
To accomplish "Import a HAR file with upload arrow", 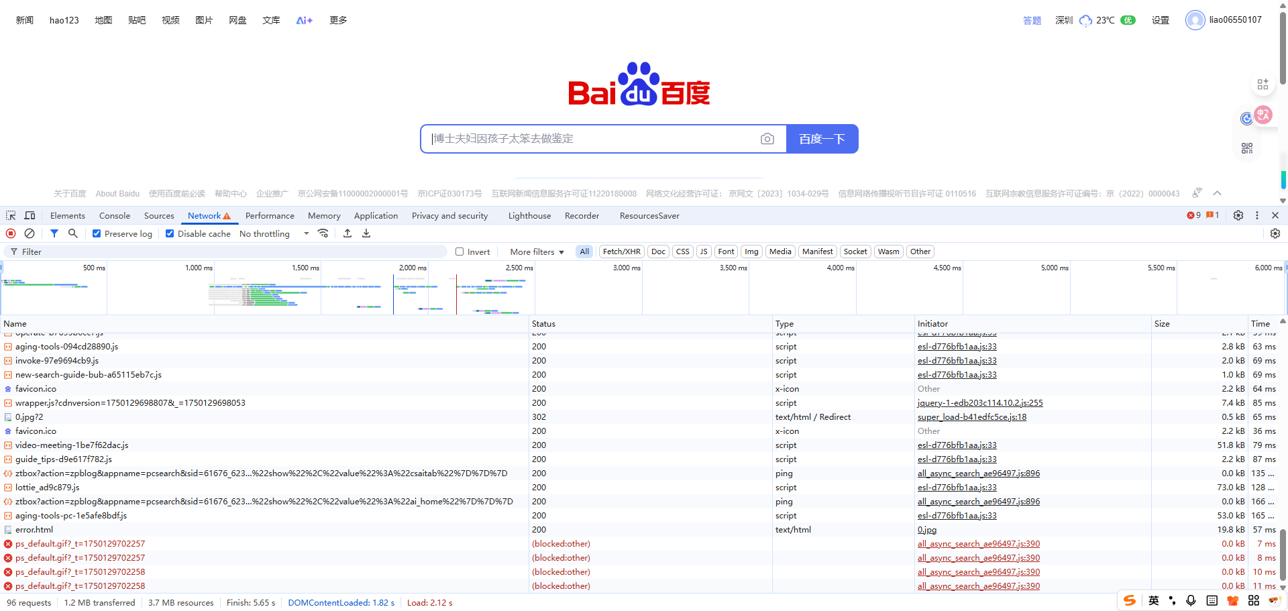I will [347, 233].
